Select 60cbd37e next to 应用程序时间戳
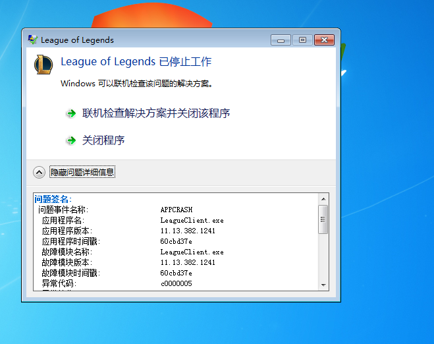Screen dimensions: 434x344 176,241
